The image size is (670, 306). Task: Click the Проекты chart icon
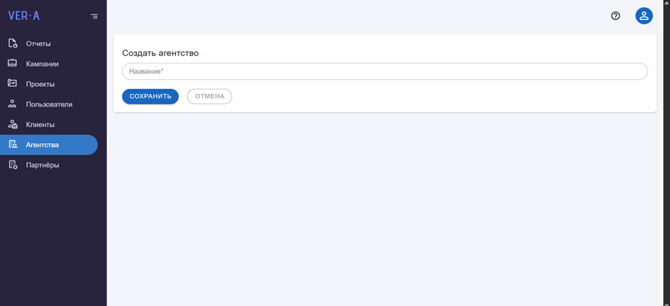(x=12, y=83)
